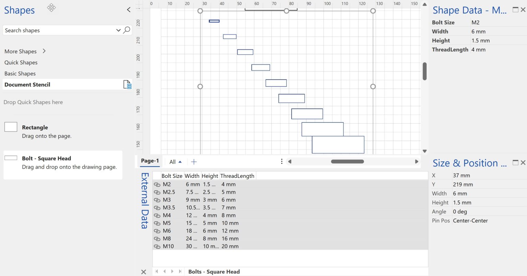Click the Shapes panel move handle icon
Viewport: 527px width, 276px height.
(51, 8)
